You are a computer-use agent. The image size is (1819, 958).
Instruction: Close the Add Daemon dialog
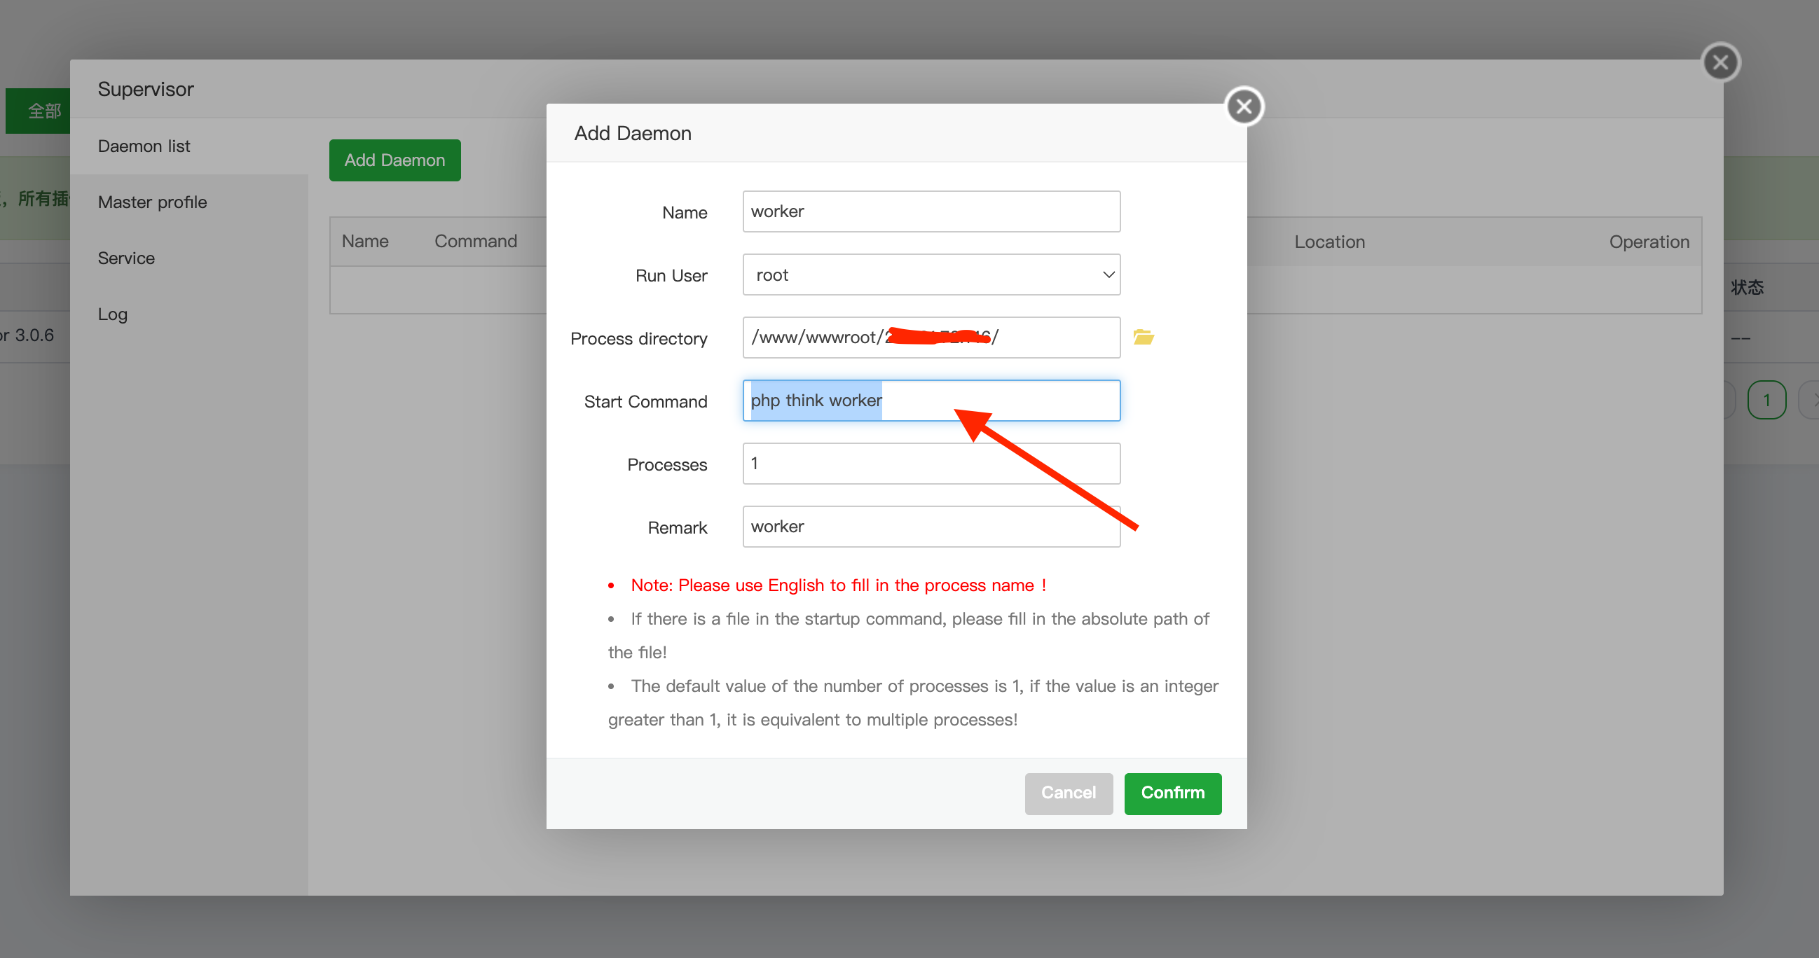coord(1244,106)
